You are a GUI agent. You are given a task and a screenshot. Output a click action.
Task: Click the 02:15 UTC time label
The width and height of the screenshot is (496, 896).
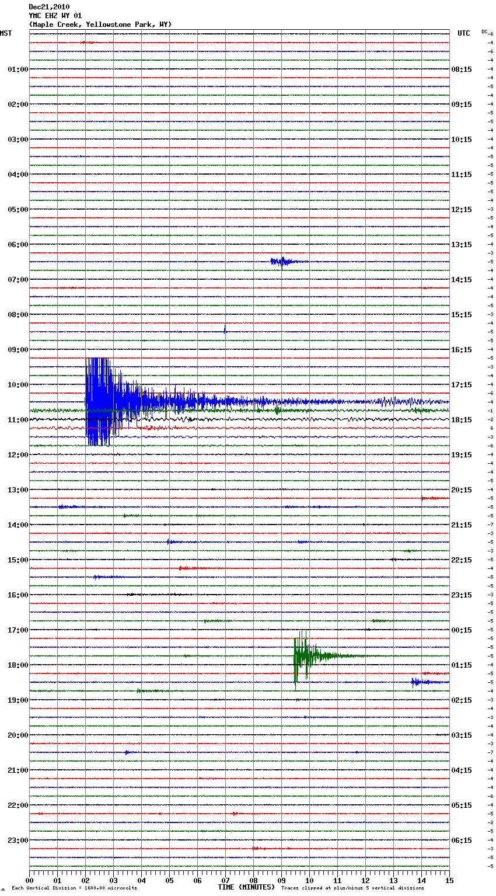click(x=462, y=700)
